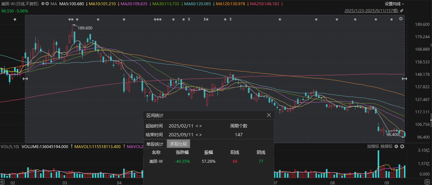Viewport: 432px width, 185px height.
Task: Click the VOLUME:136045194.000 value
Action: click(x=45, y=146)
